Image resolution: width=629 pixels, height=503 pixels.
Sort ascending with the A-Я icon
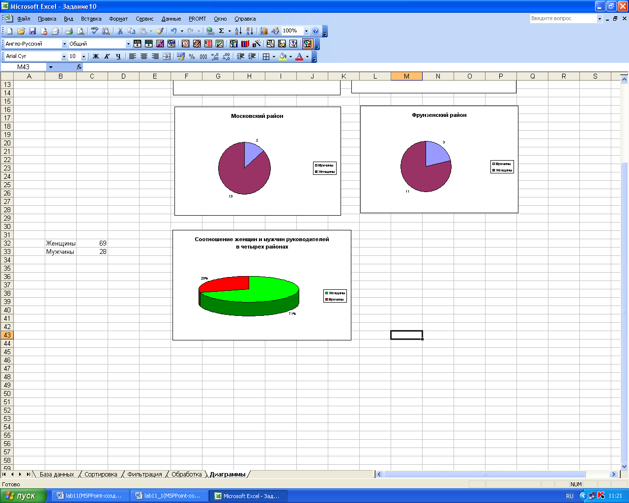(238, 31)
